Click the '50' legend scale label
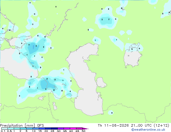The image size is (171, 132). tap(83, 131)
